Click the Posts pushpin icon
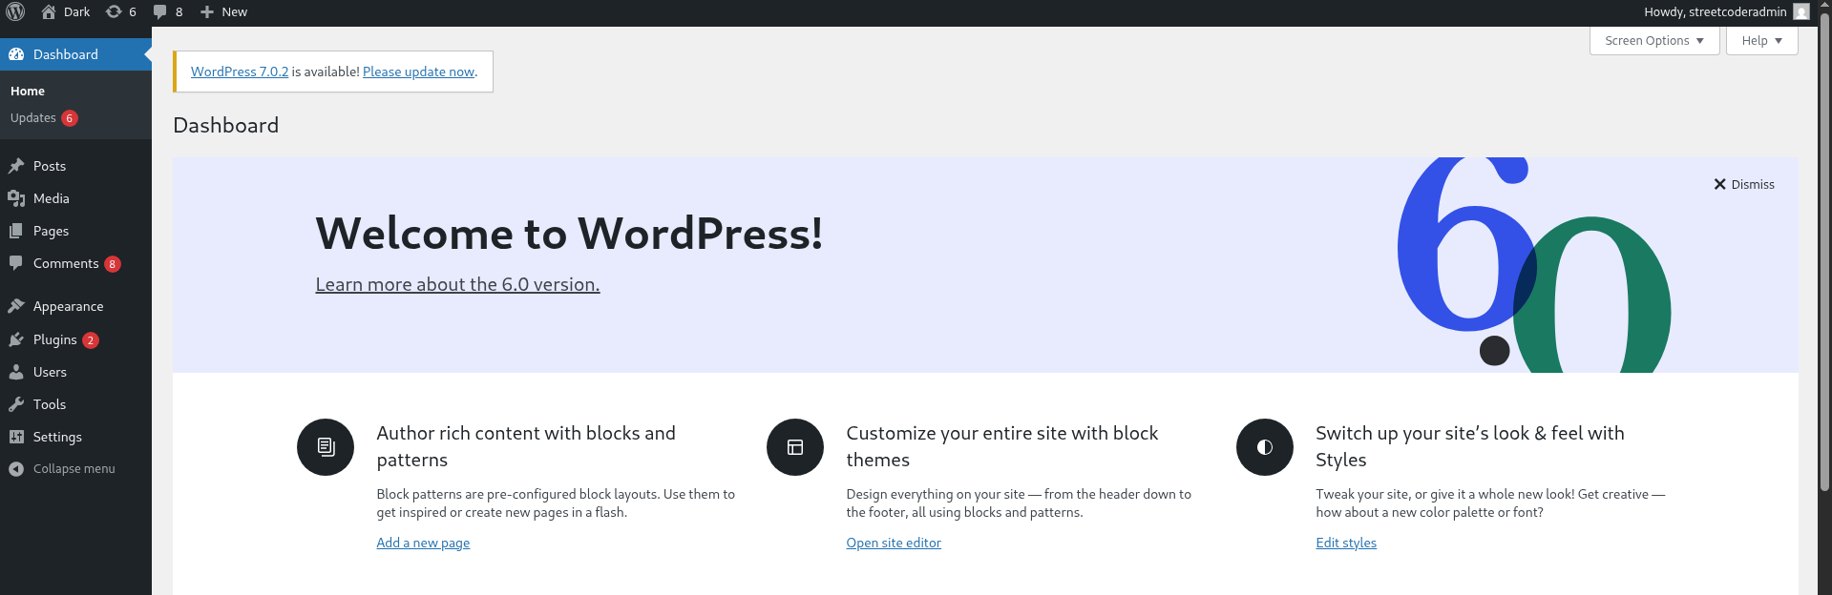1832x595 pixels. point(16,166)
